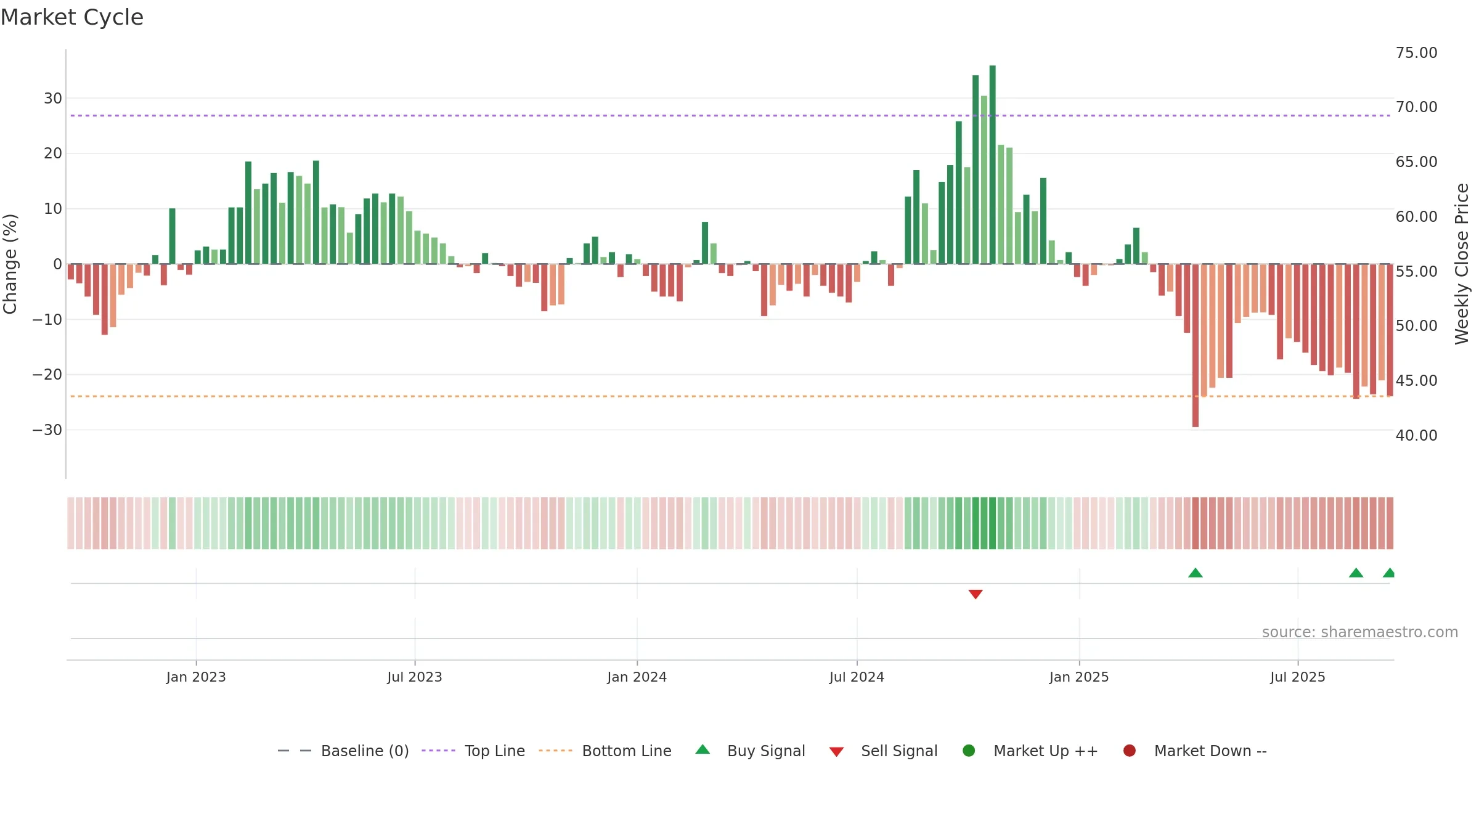
Task: Click the Jan 2024 x-axis label
Action: coord(637,677)
